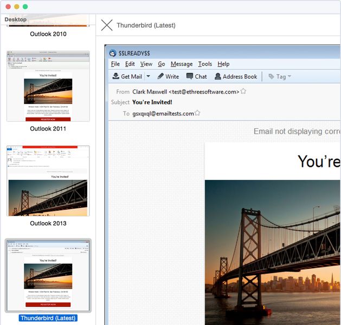Star the recipient gsxqxql@emailtests.com contact

click(x=197, y=113)
